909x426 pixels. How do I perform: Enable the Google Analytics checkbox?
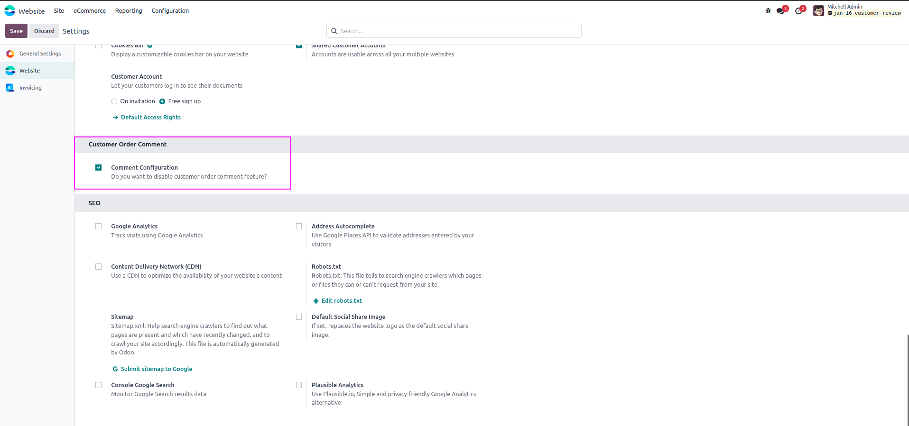point(99,227)
